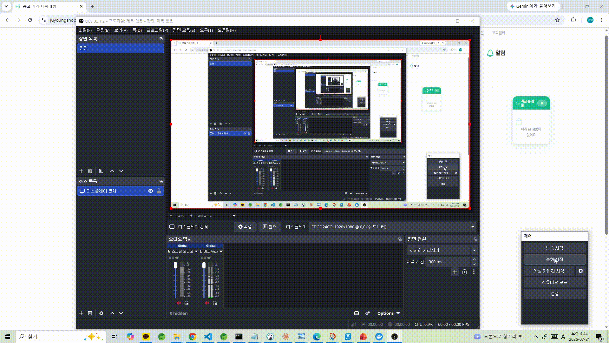Screen dimensions: 609x343
Task: Open the 파일(F) menu
Action: coord(85,30)
